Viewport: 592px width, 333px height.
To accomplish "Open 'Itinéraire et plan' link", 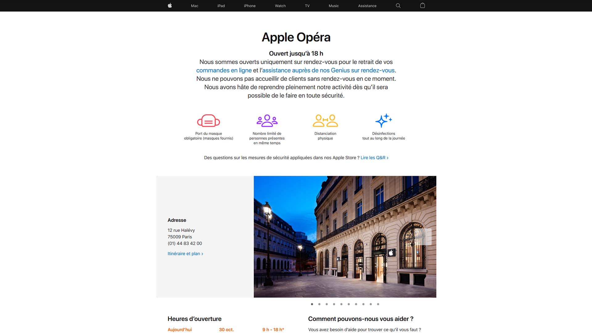I will [185, 253].
